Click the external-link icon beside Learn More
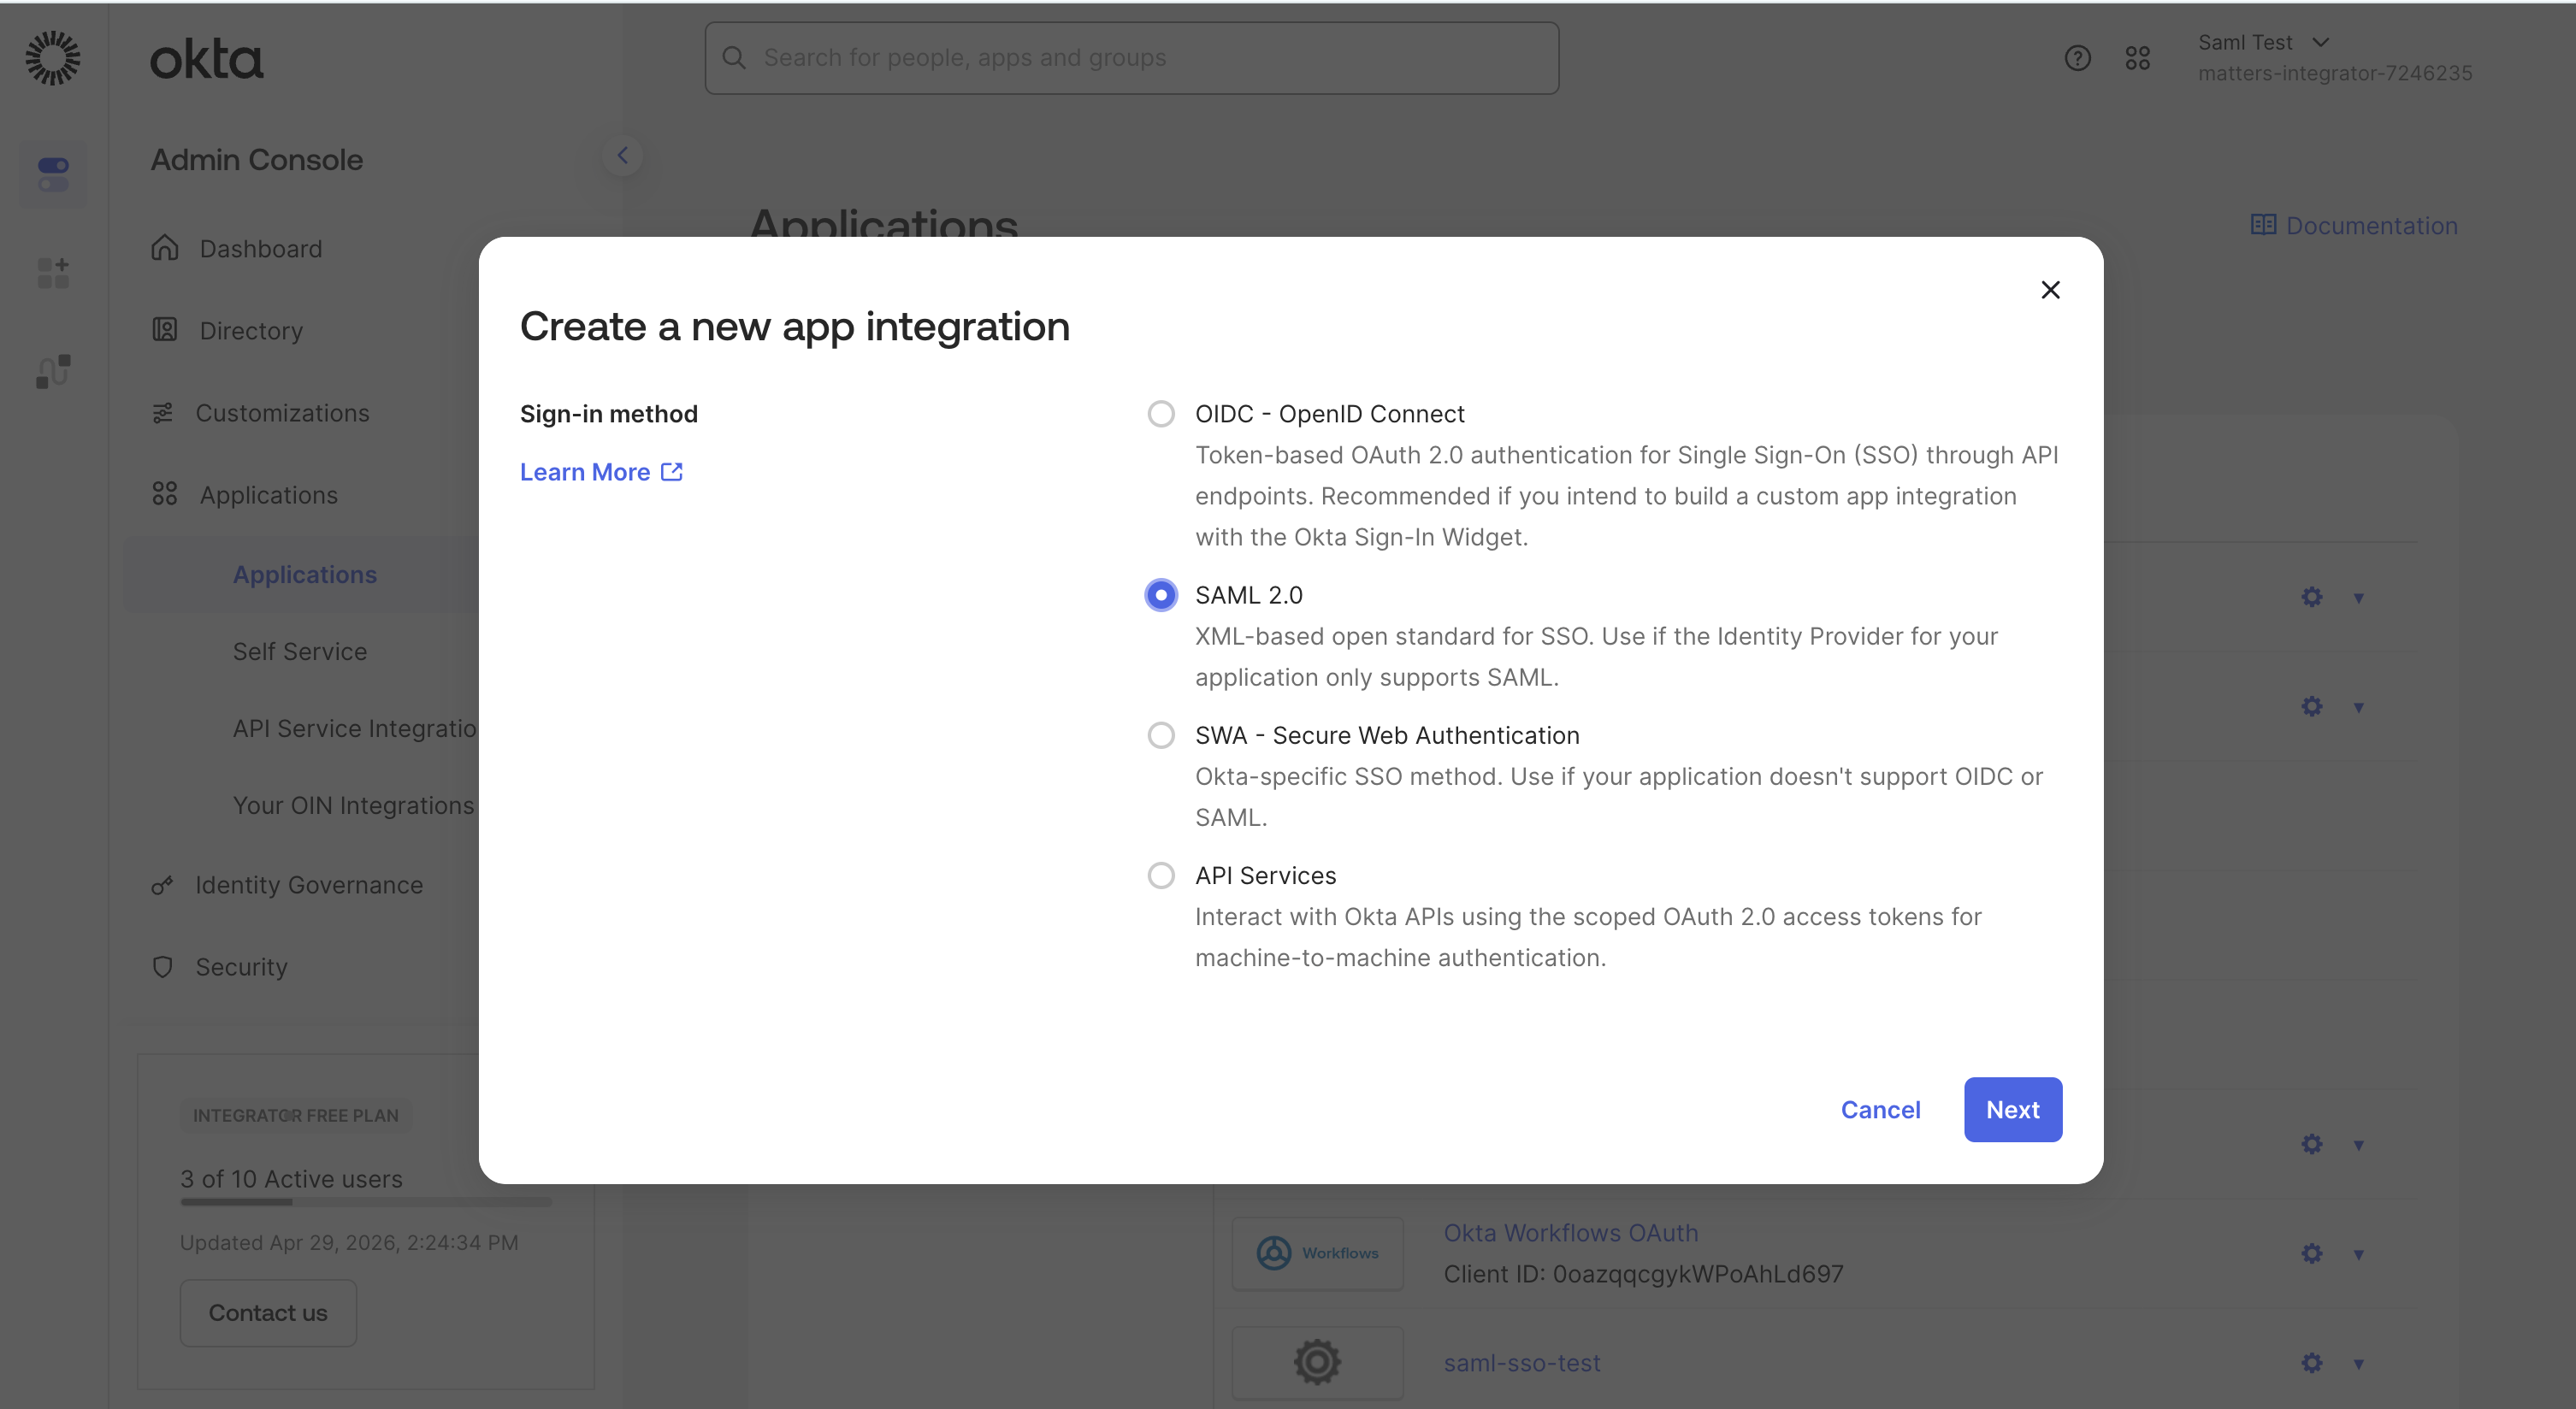2576x1409 pixels. tap(672, 471)
